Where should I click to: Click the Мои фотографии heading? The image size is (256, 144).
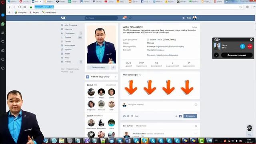click(131, 75)
